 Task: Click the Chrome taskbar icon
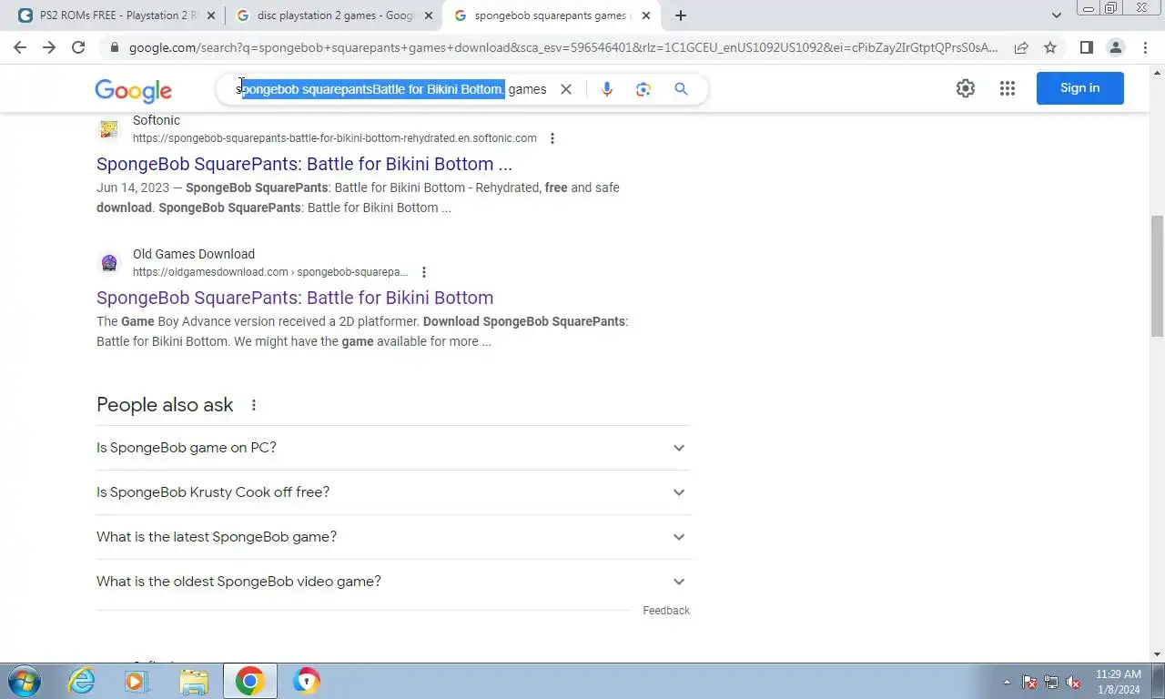(x=249, y=681)
